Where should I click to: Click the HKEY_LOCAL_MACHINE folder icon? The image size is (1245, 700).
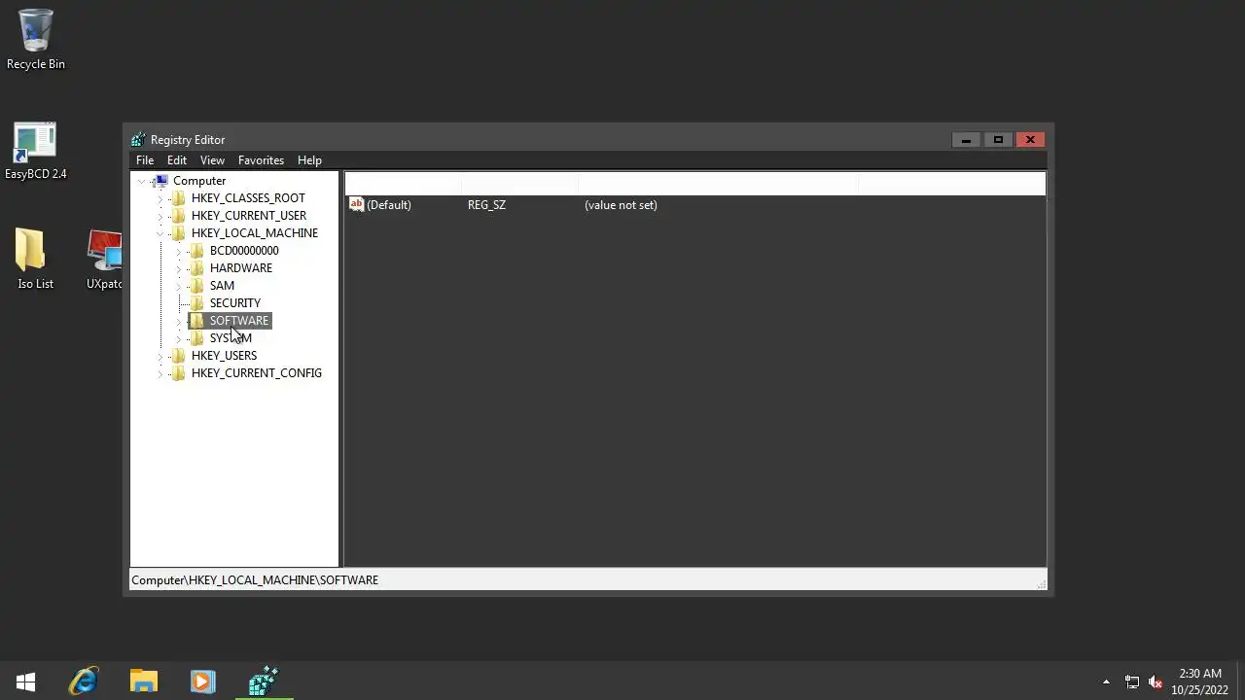tap(178, 233)
